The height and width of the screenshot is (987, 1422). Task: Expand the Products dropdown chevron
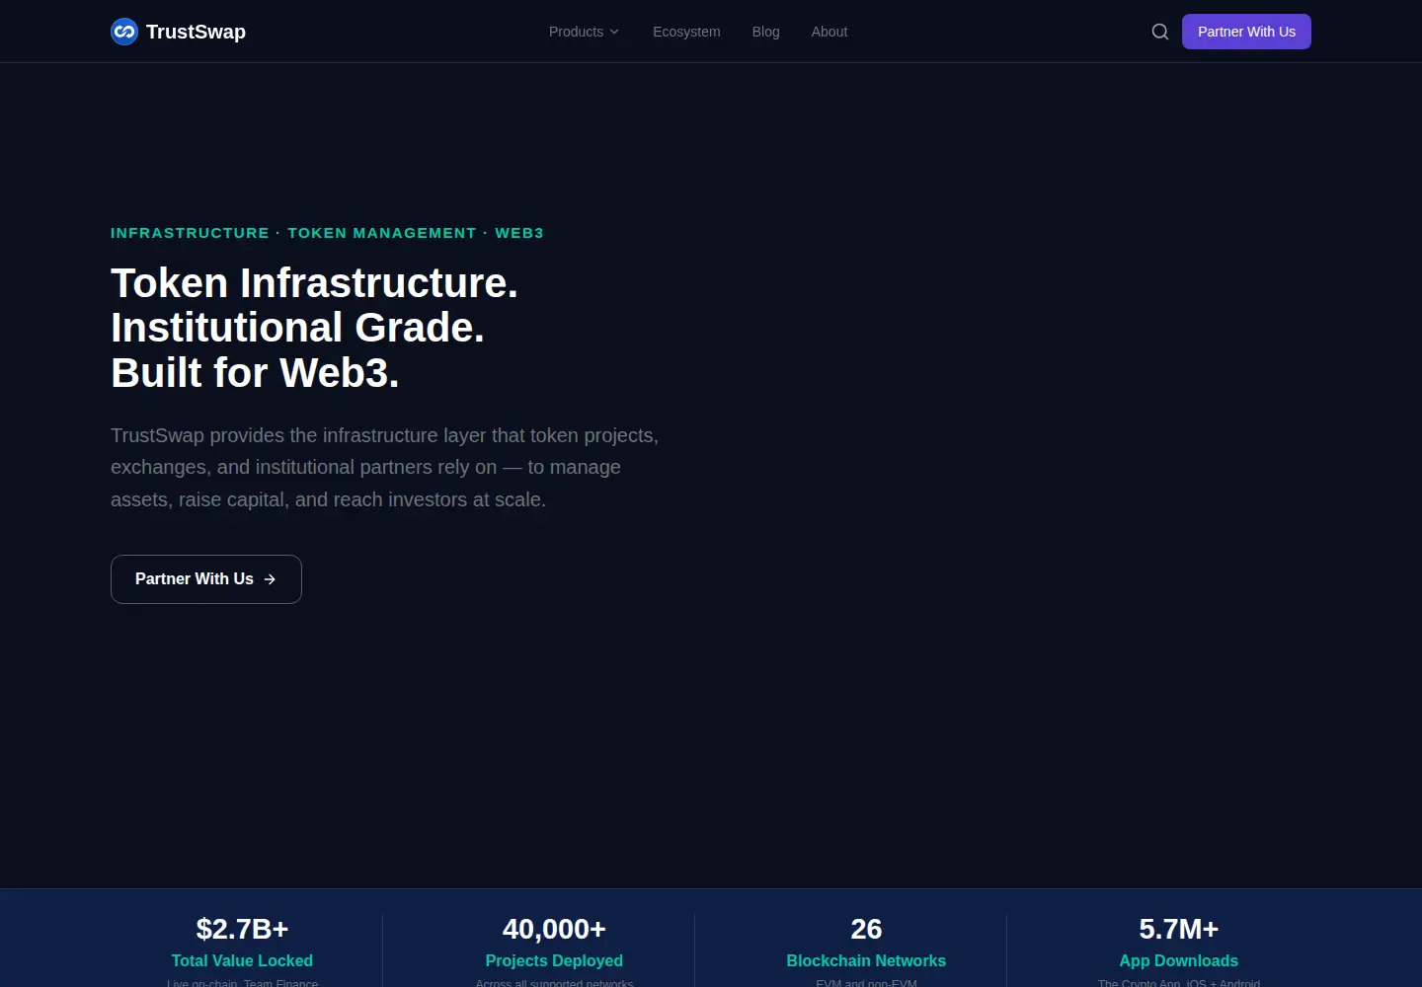click(614, 32)
